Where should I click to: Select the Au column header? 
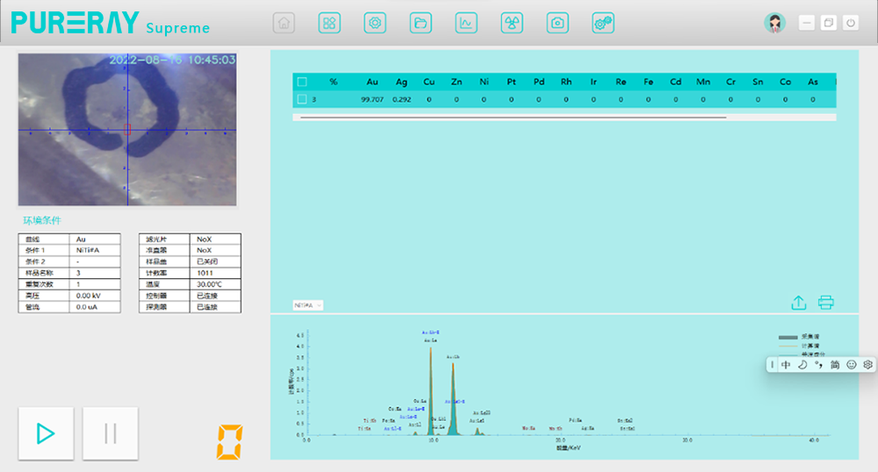[x=372, y=82]
